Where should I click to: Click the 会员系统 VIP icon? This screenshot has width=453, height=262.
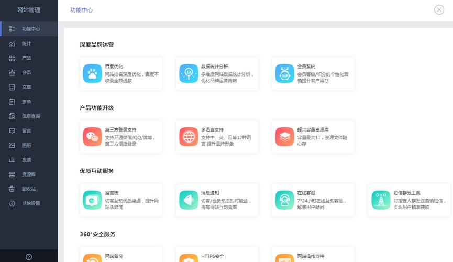pos(284,73)
